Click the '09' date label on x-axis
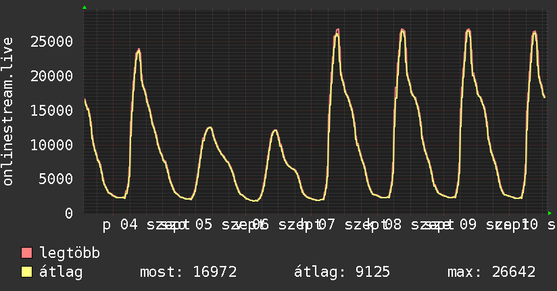557x291 pixels. tap(468, 225)
